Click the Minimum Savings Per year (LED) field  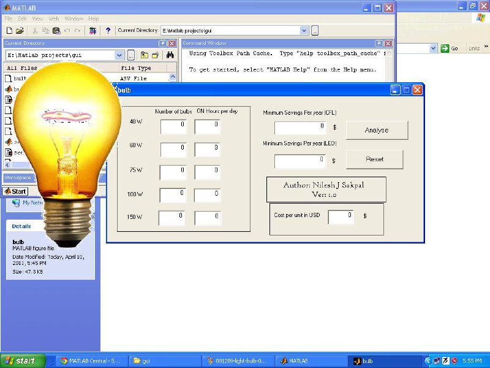[x=300, y=161]
